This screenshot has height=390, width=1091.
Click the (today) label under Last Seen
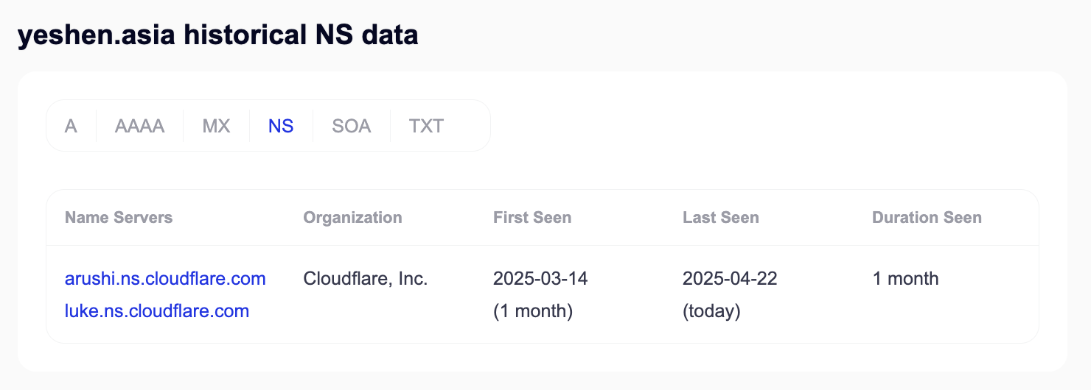point(711,311)
